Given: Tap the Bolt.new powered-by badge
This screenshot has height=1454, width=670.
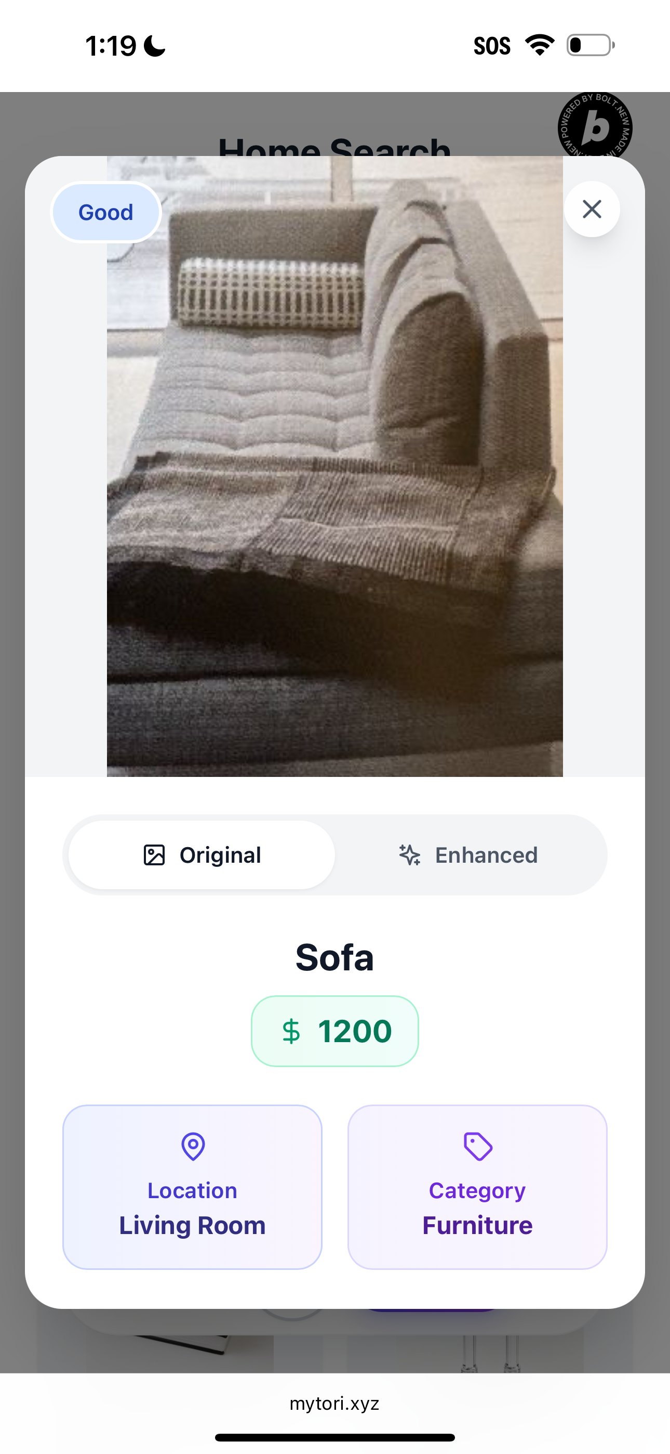Looking at the screenshot, I should [x=594, y=125].
